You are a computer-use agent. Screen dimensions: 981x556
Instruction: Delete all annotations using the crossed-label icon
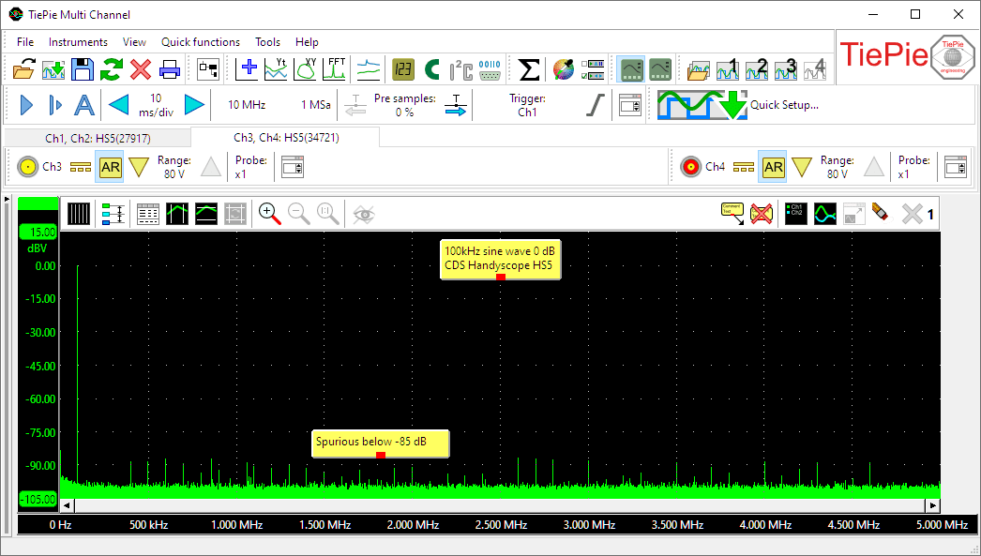[761, 214]
